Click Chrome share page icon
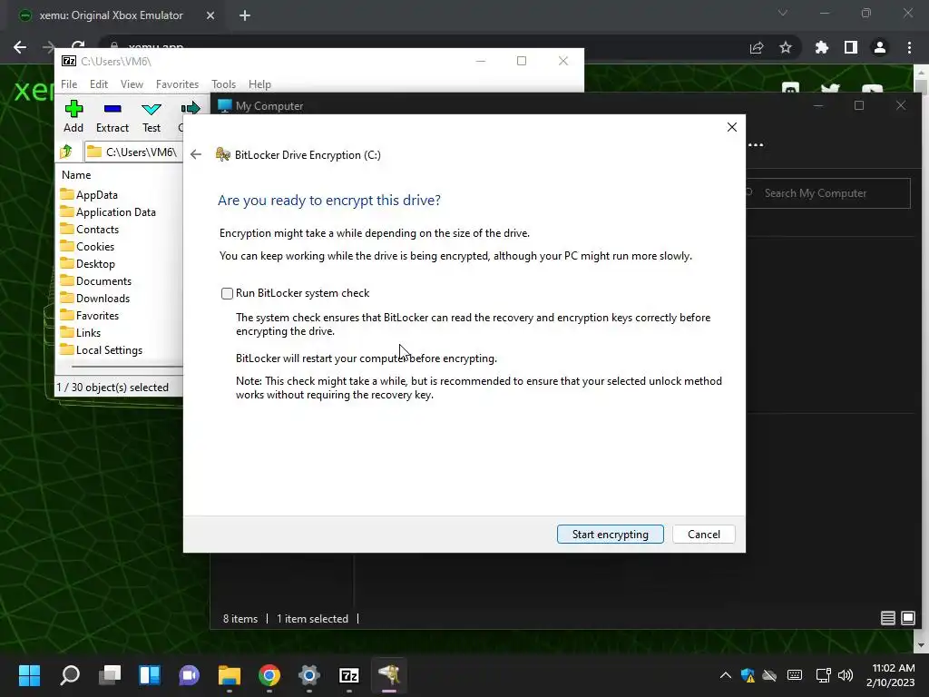 coord(757,47)
